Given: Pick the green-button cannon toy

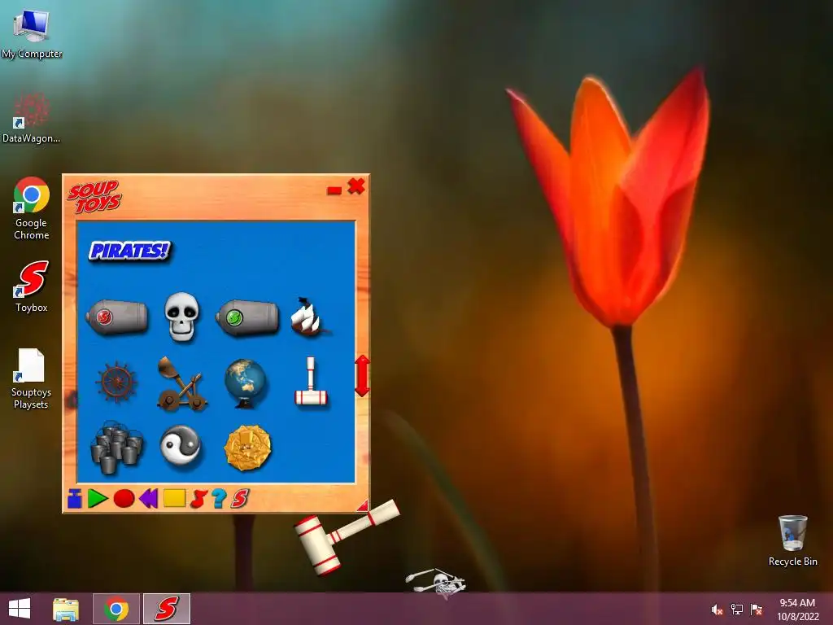Looking at the screenshot, I should [x=247, y=317].
